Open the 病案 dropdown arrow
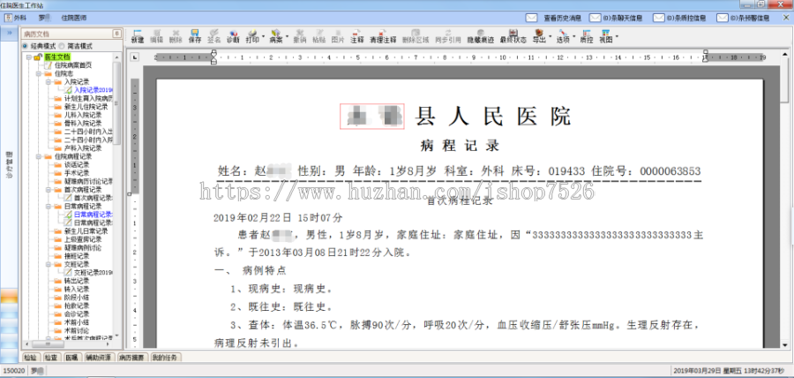 [287, 37]
